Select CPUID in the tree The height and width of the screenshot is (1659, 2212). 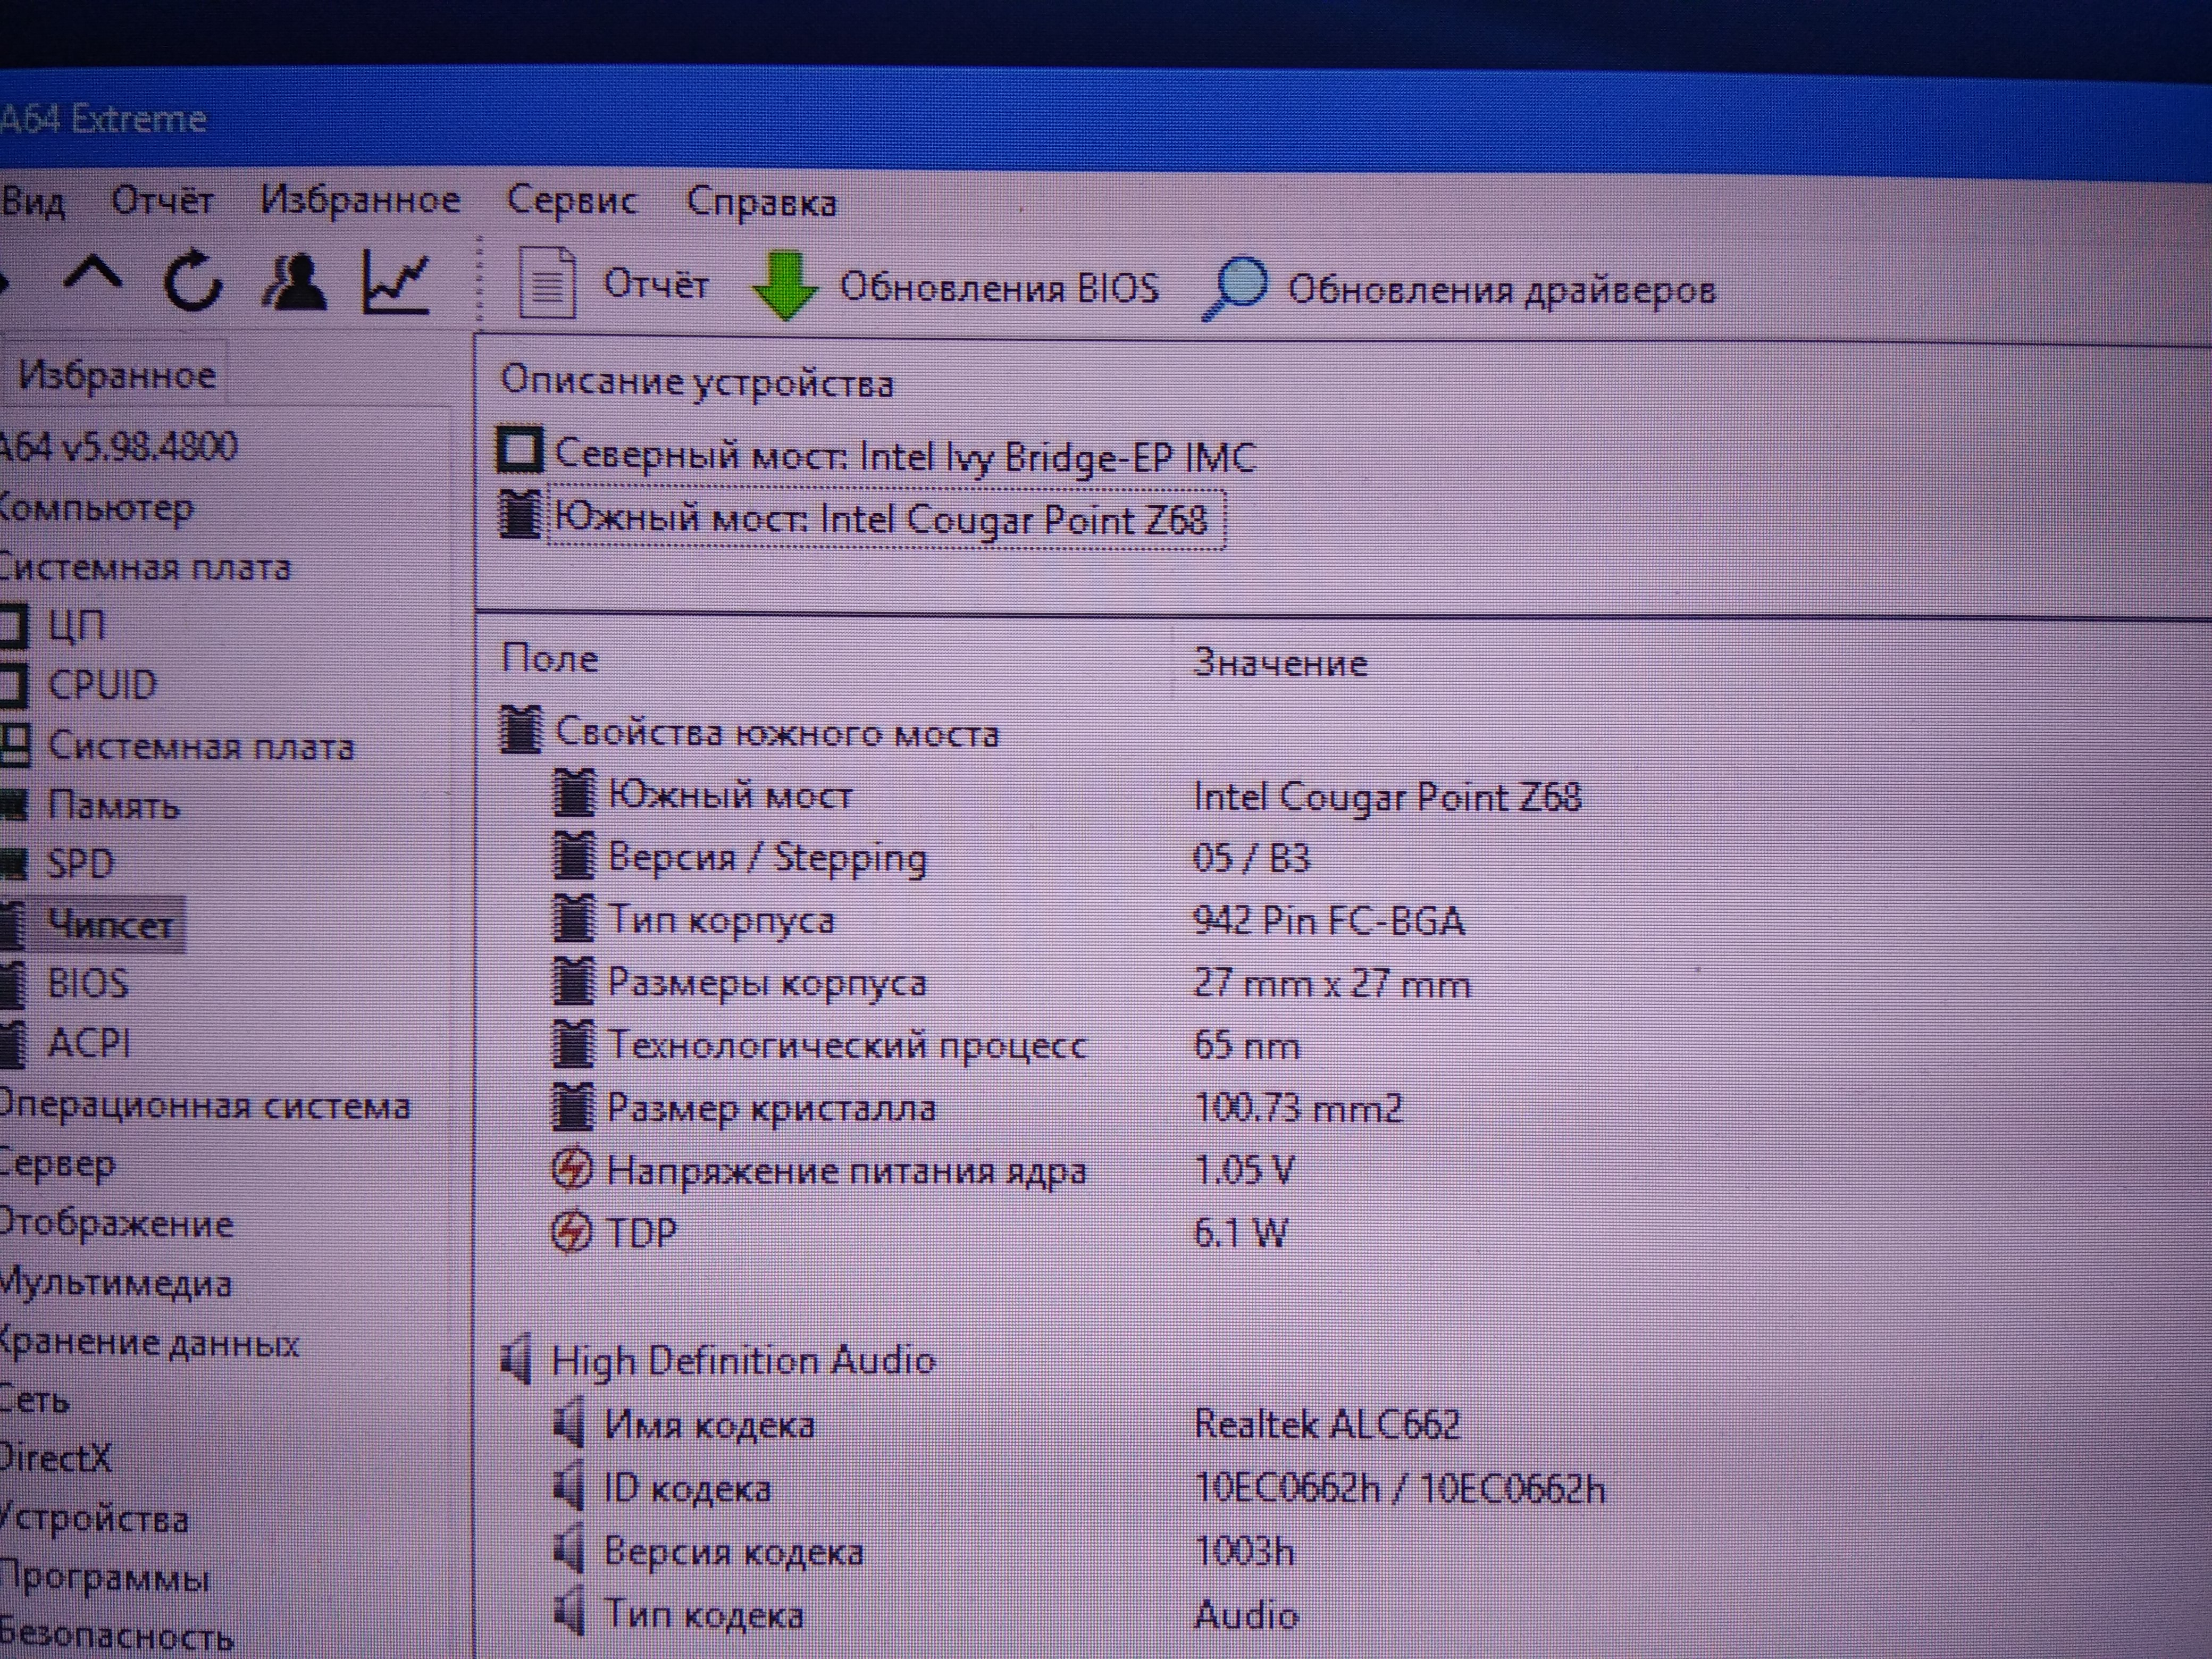(x=102, y=685)
